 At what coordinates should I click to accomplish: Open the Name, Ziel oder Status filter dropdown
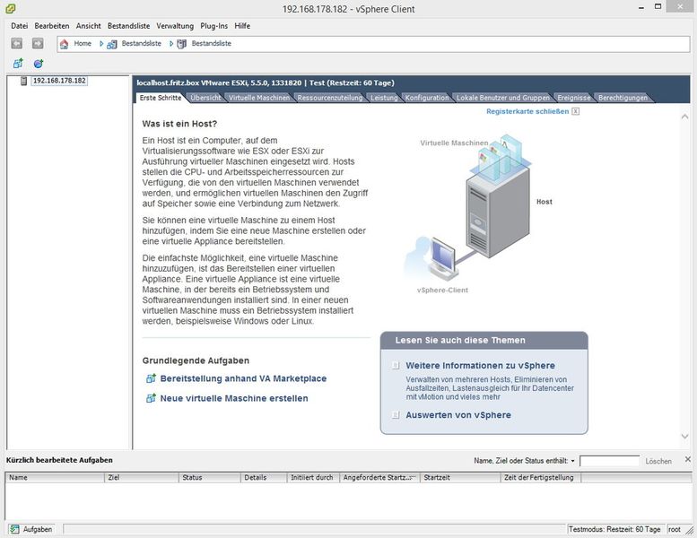pyautogui.click(x=572, y=461)
